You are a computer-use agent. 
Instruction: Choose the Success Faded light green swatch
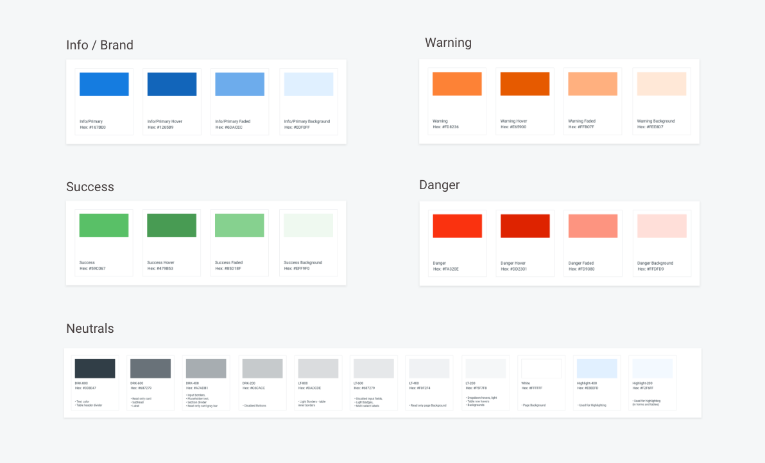pos(239,226)
